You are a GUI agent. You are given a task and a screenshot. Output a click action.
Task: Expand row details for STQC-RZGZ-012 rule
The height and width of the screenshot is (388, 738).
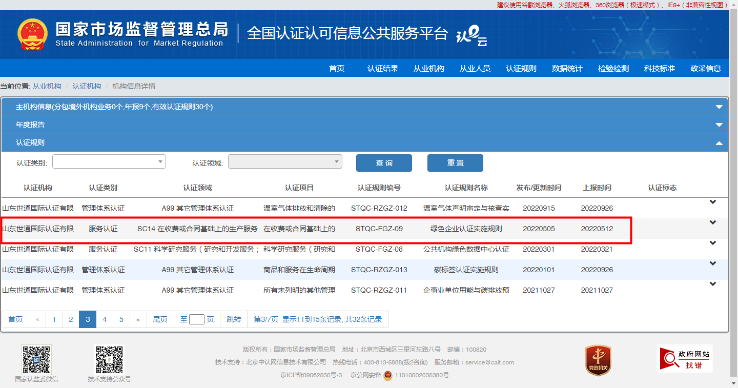(x=712, y=202)
